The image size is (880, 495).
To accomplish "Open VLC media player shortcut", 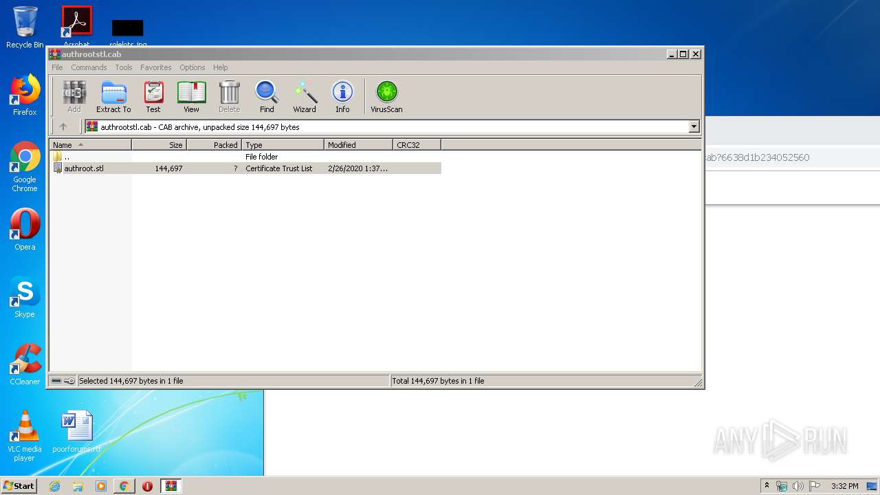I will 25,436.
